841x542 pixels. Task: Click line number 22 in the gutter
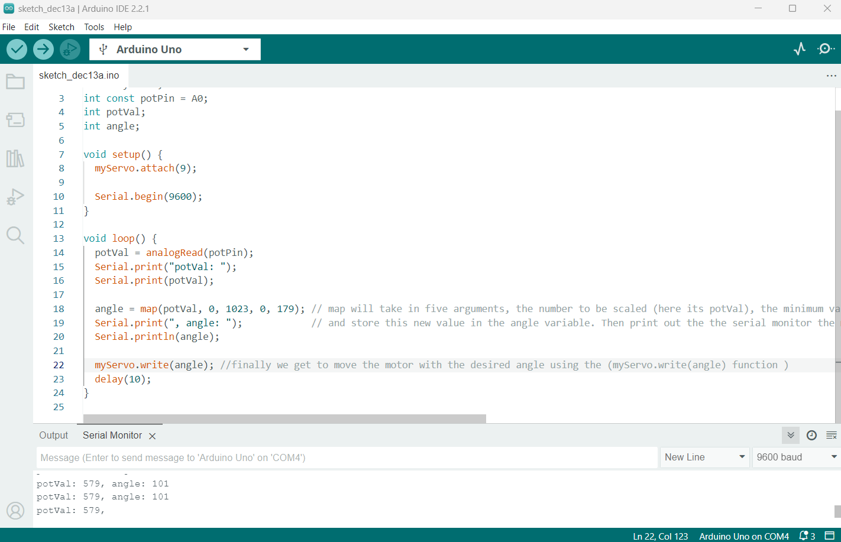(59, 365)
